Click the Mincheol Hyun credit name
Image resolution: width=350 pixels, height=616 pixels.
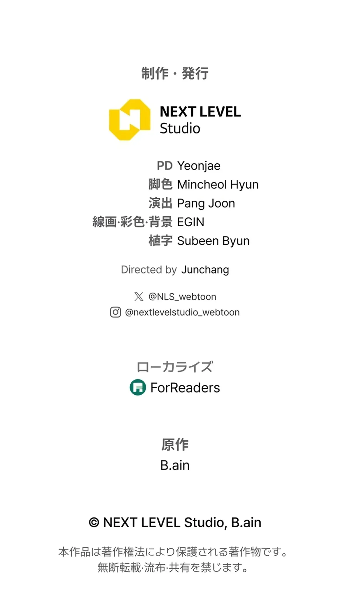(x=218, y=185)
